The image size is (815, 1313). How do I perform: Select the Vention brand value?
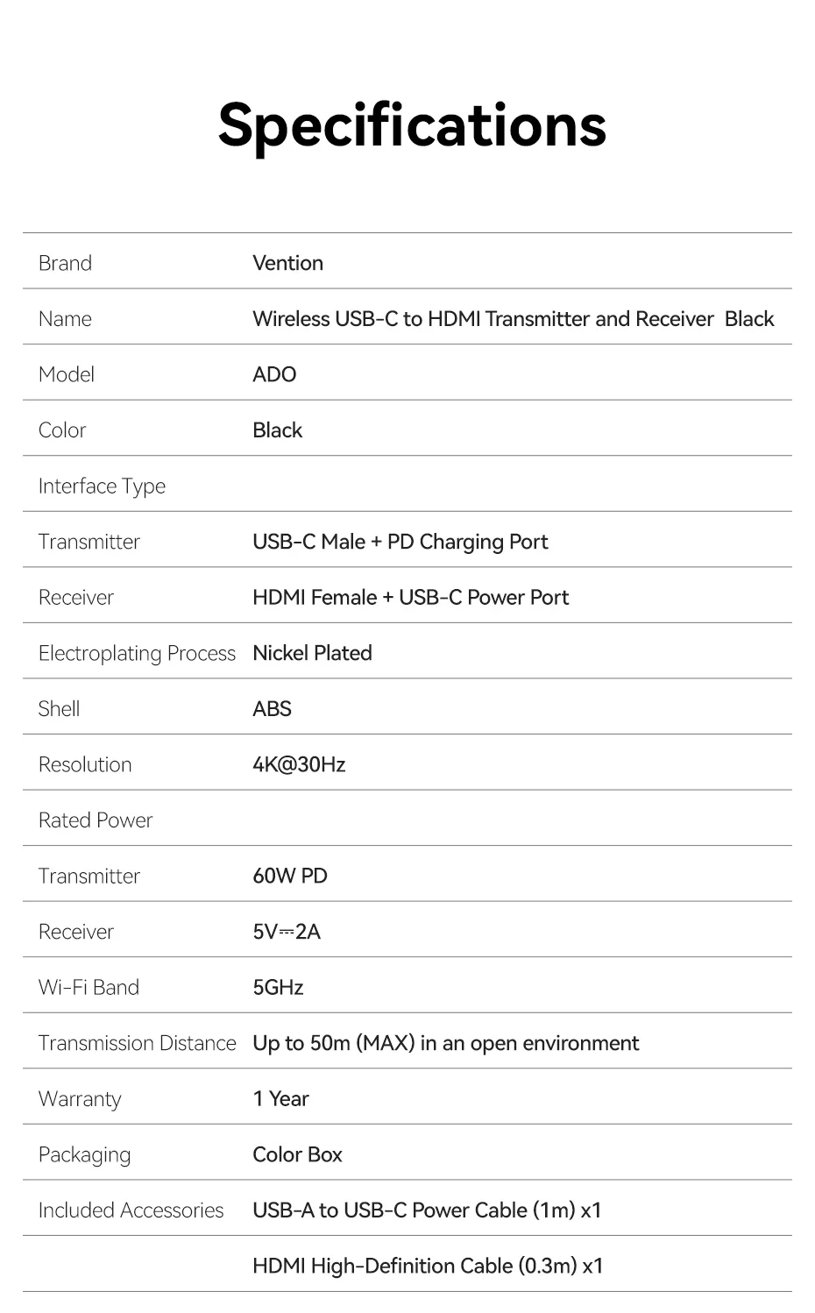click(x=287, y=263)
